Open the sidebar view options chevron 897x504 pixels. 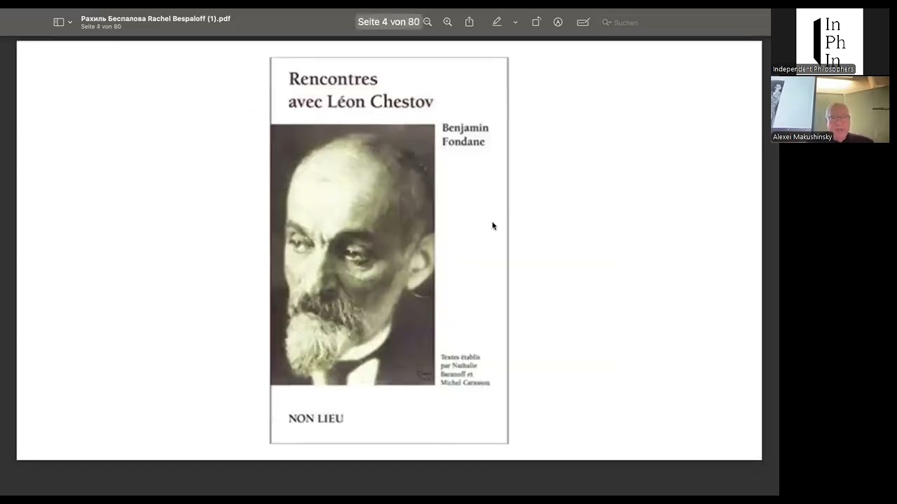click(70, 22)
